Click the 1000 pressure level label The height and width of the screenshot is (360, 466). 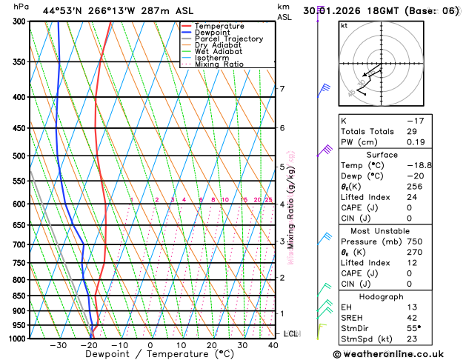(x=19, y=339)
